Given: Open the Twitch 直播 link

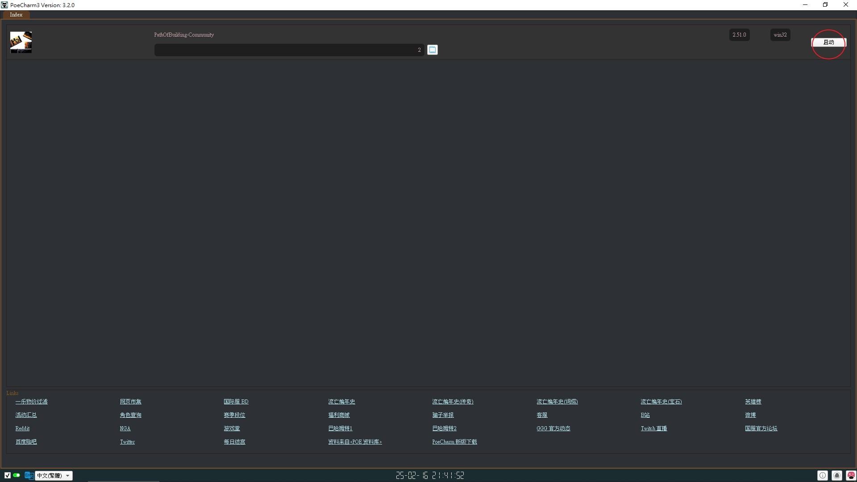Looking at the screenshot, I should [653, 428].
